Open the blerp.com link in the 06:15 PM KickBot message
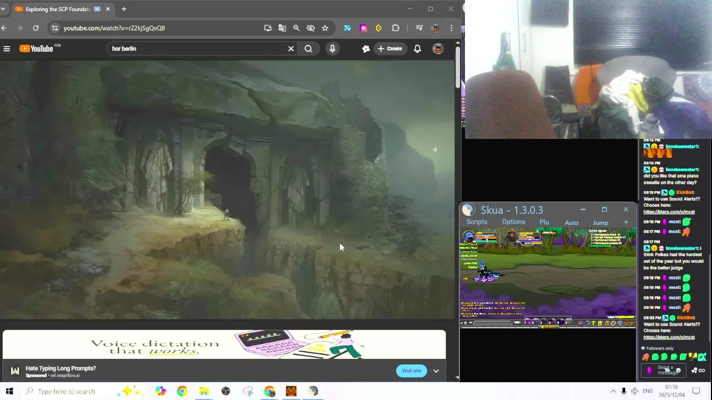Screen dimensions: 712x400 669,212
